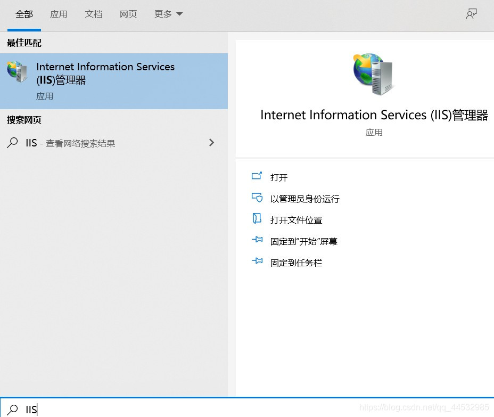Expand the IIS web search result chevron

[x=211, y=143]
